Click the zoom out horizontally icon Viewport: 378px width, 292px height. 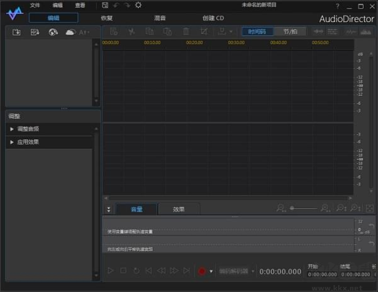coord(281,208)
